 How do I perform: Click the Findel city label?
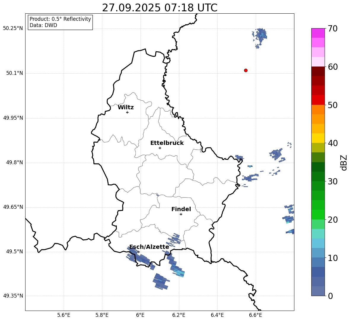(181, 209)
